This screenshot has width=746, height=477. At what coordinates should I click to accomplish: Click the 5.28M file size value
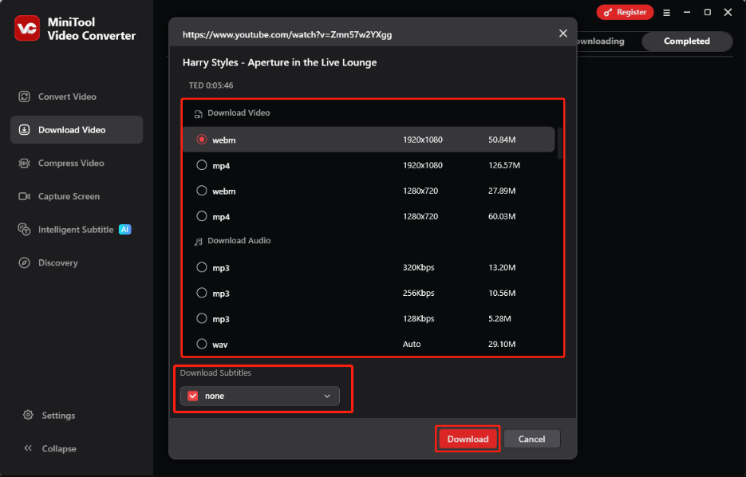tap(499, 318)
